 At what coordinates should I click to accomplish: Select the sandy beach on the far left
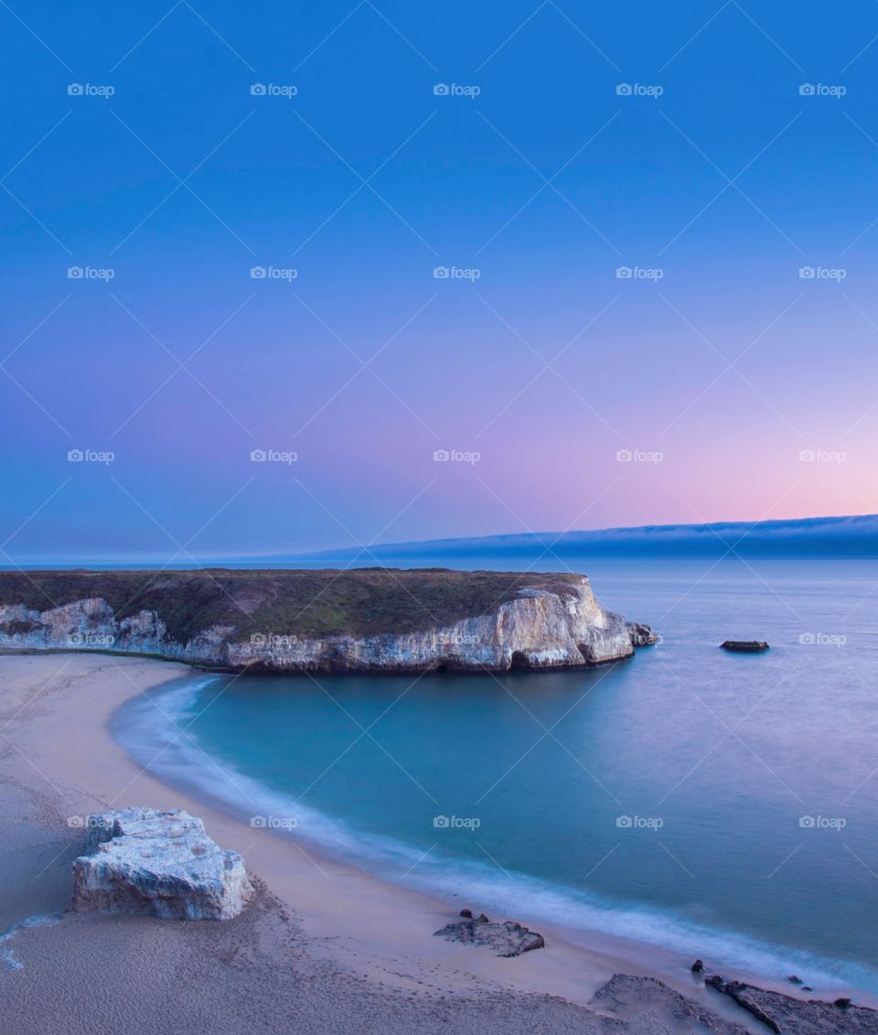[x=46, y=732]
